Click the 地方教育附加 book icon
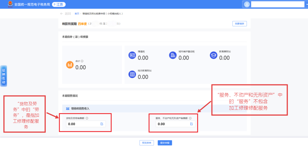308x148 pixels. click(x=132, y=74)
